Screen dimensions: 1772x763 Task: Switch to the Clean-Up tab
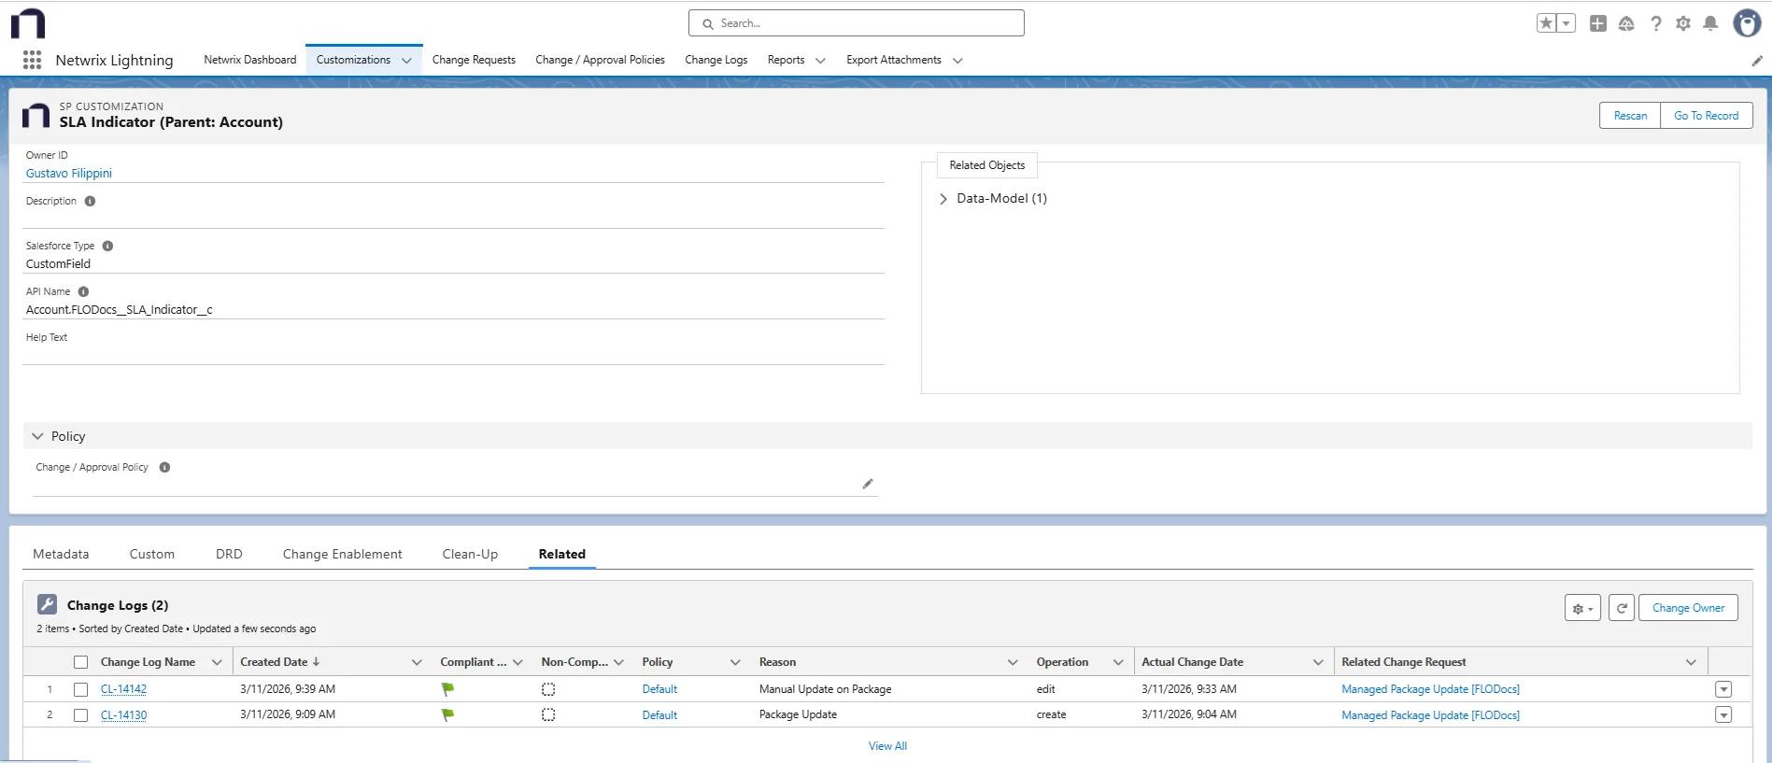(470, 554)
